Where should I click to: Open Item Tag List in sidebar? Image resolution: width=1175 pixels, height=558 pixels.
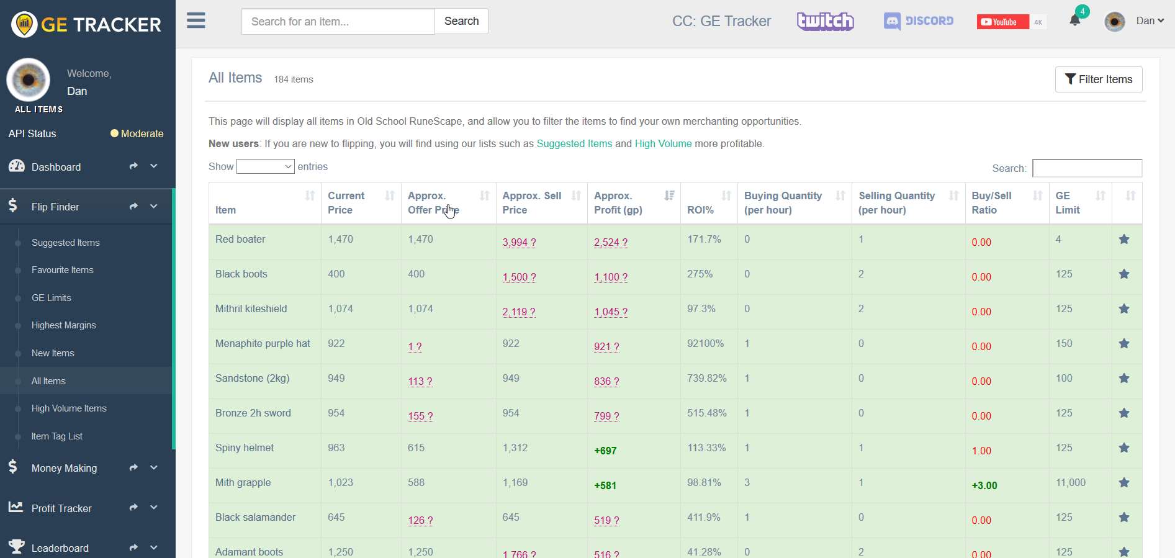(57, 436)
